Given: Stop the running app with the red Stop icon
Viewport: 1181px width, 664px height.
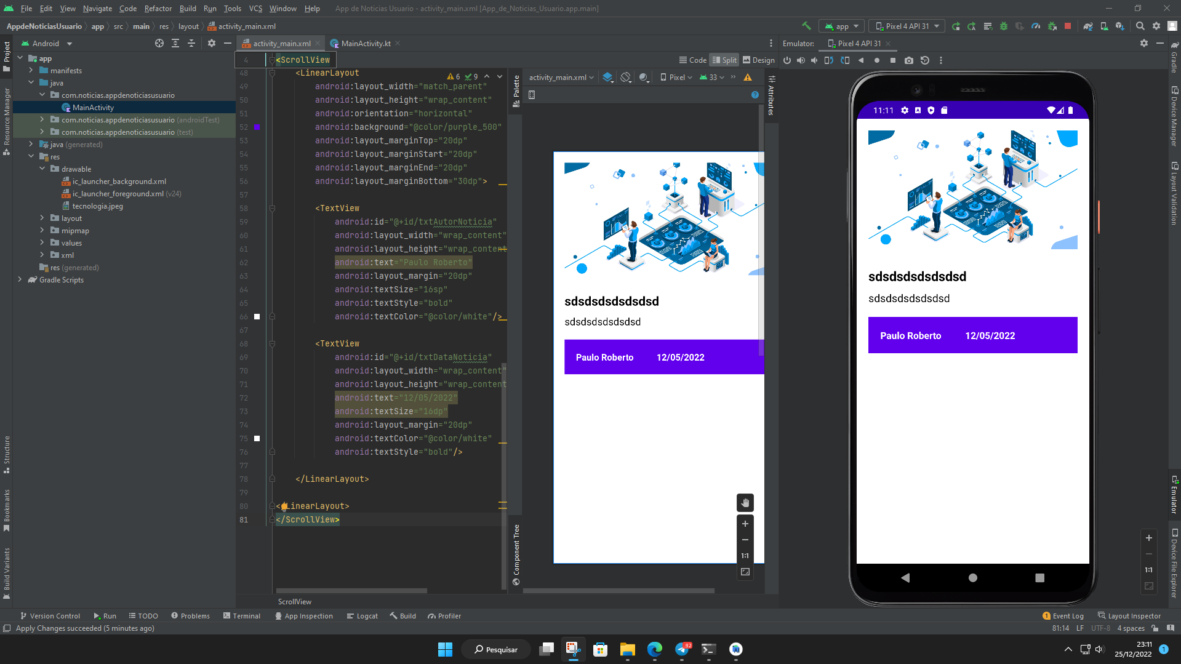Looking at the screenshot, I should click(x=1069, y=26).
